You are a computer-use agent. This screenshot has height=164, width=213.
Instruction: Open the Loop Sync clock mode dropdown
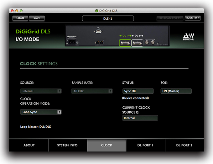(x=41, y=112)
